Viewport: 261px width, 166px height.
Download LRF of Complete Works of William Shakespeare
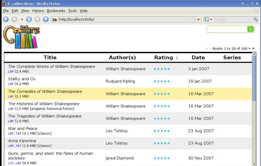click(x=11, y=72)
